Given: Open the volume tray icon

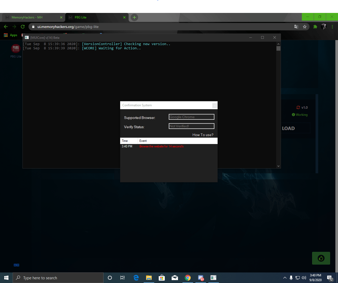Looking at the screenshot, I should click(x=304, y=278).
